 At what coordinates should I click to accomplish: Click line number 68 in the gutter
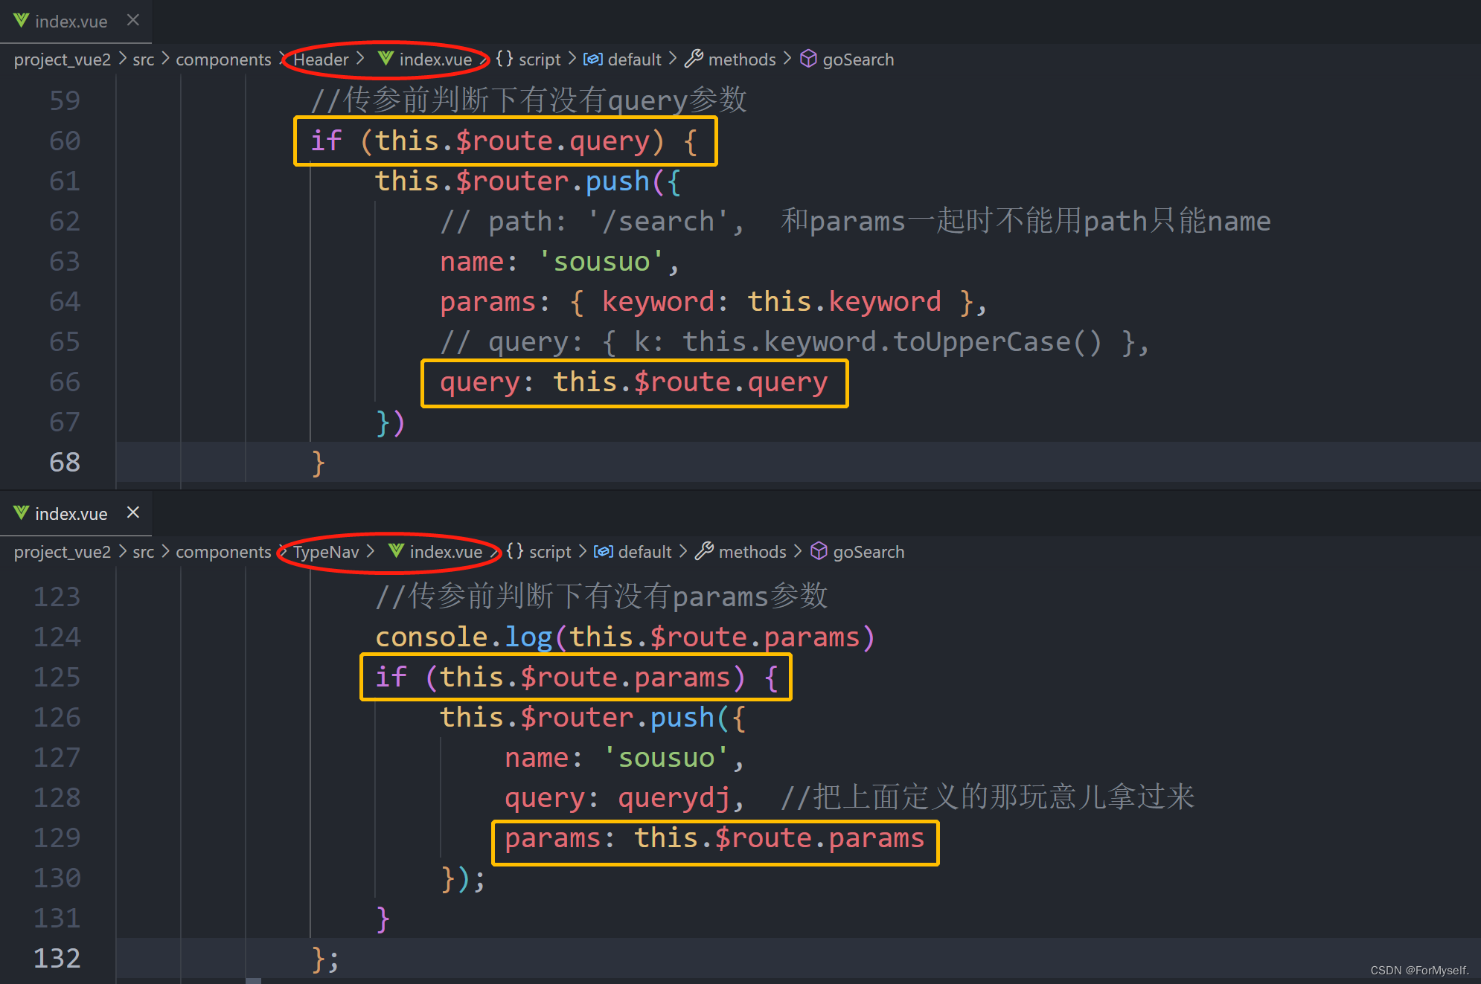pyautogui.click(x=65, y=463)
